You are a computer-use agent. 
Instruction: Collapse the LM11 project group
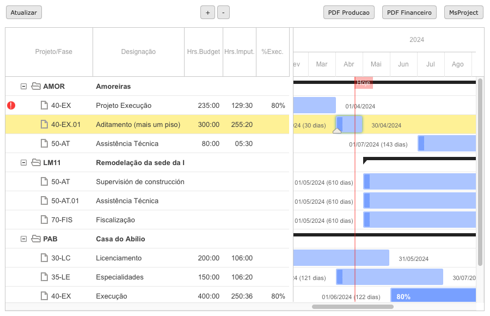pyautogui.click(x=23, y=162)
